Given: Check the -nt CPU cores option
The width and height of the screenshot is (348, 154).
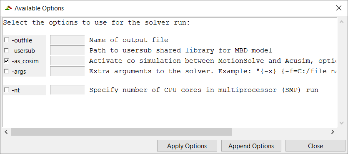Looking at the screenshot, I should pos(6,90).
